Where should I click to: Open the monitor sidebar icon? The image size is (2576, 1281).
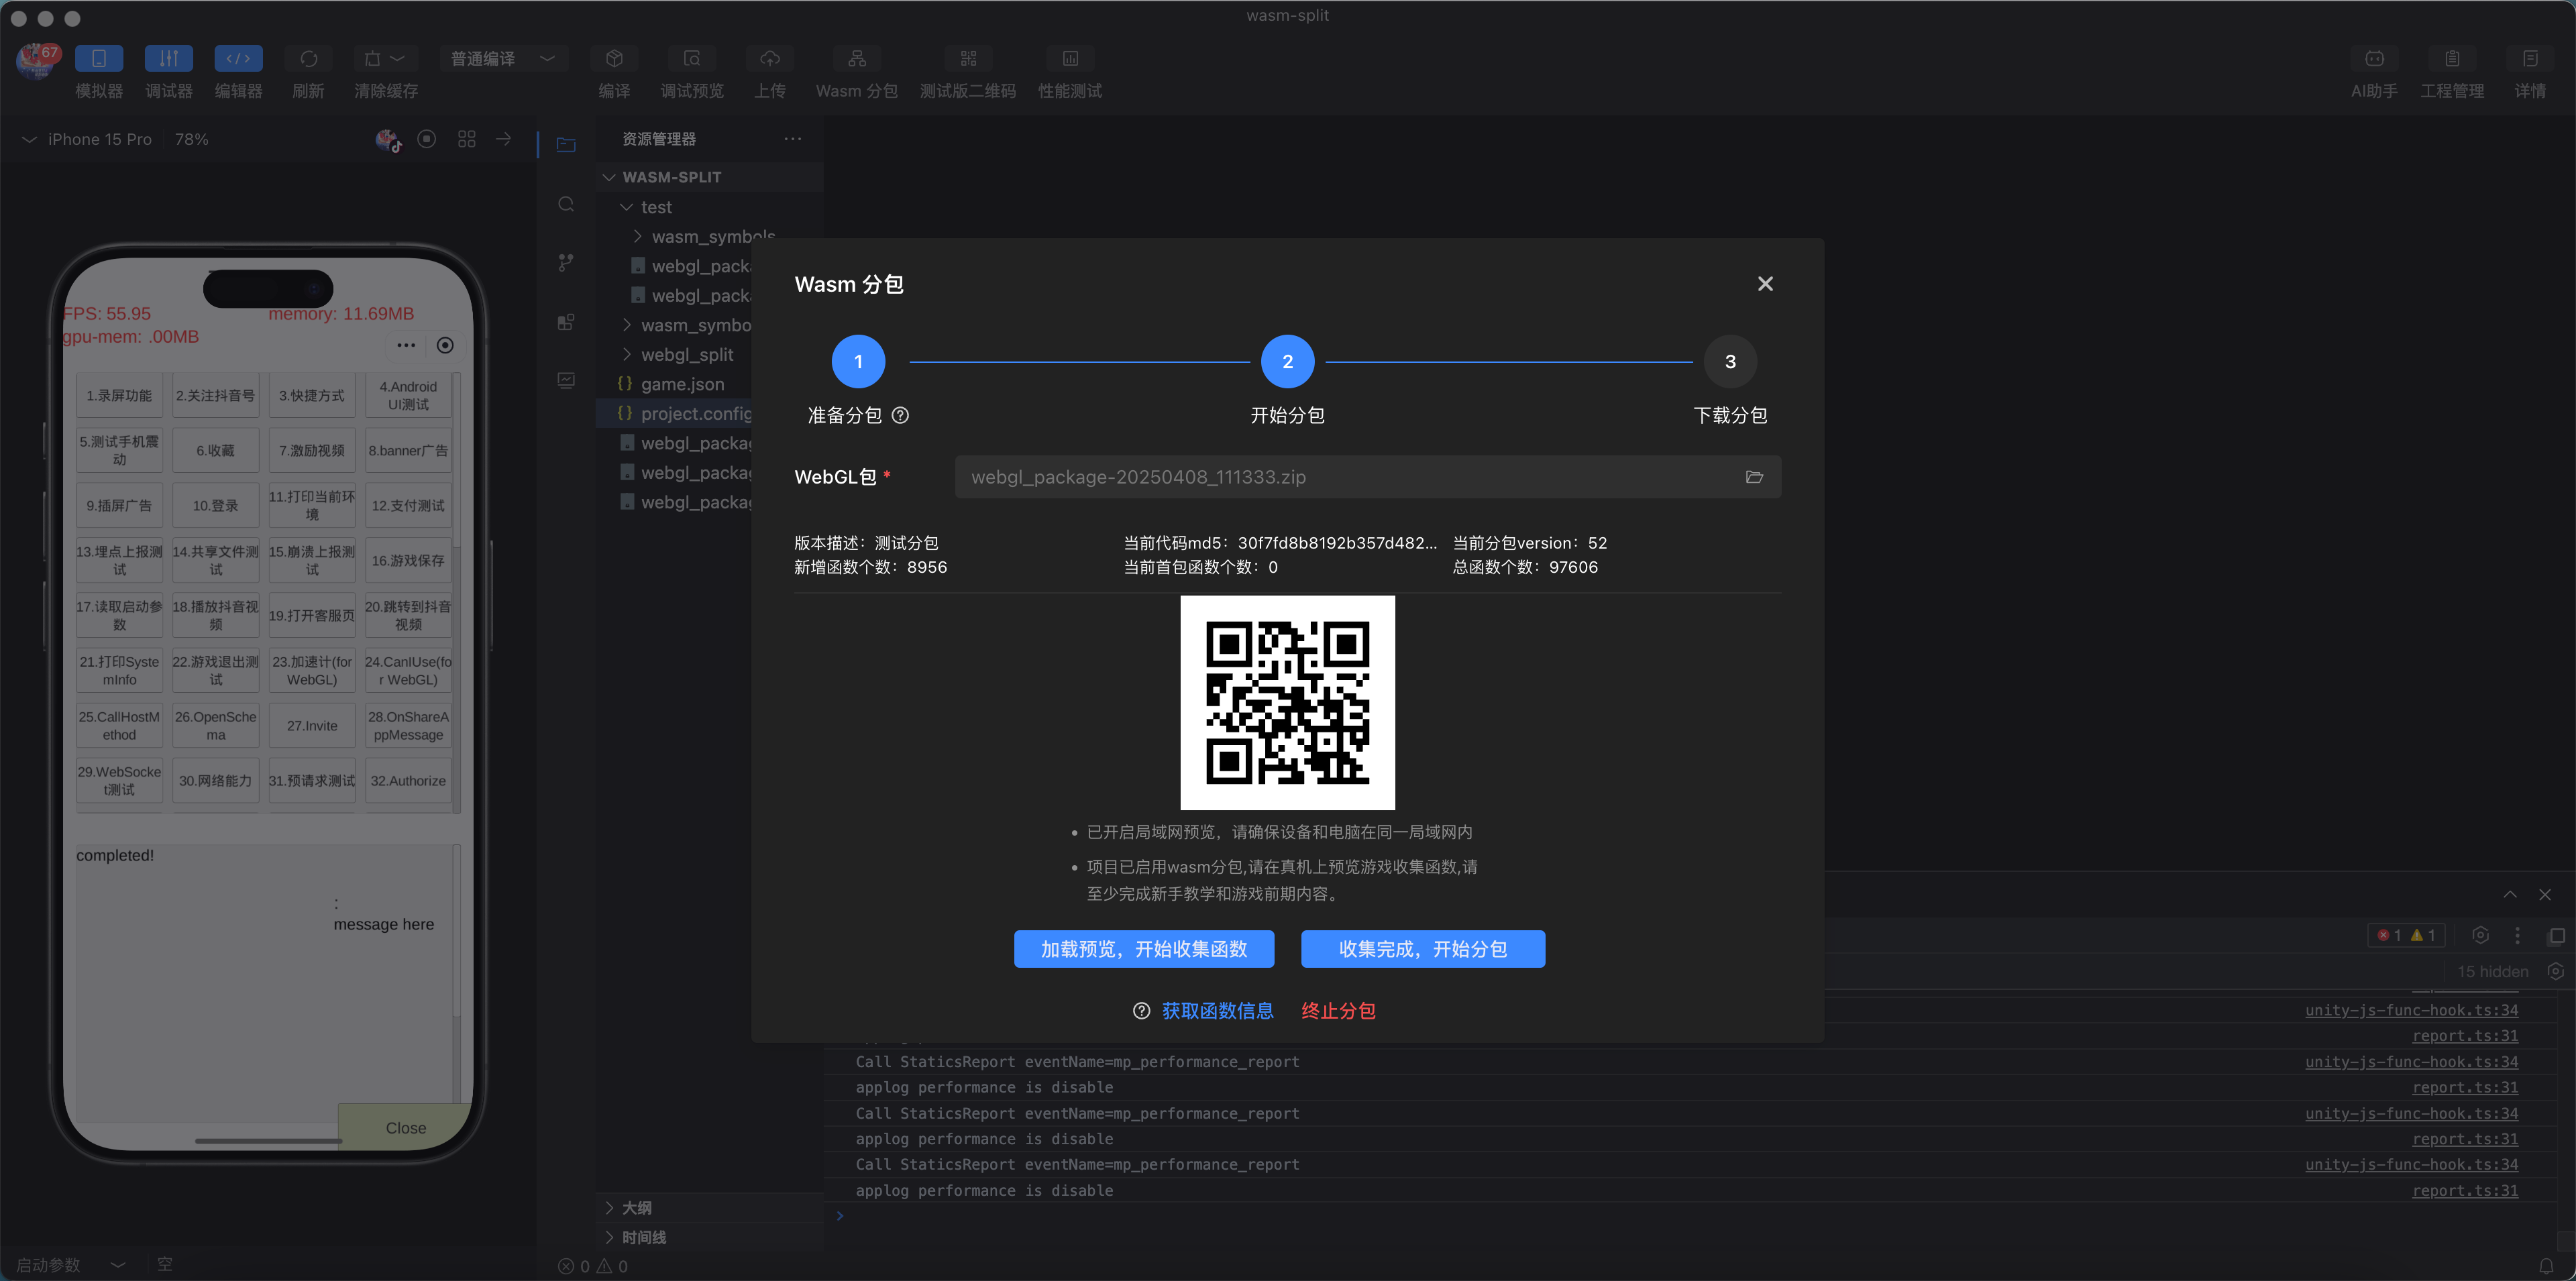pyautogui.click(x=566, y=380)
